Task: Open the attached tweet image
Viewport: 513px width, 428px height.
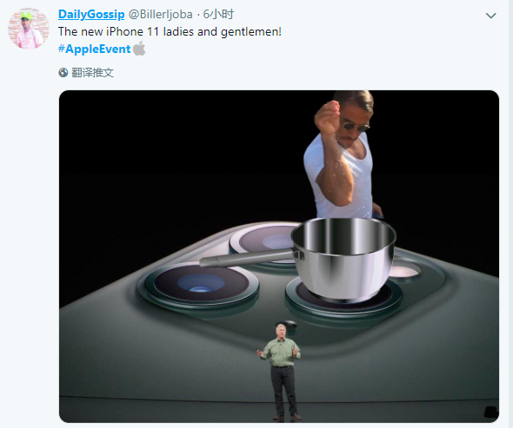Action: point(279,256)
